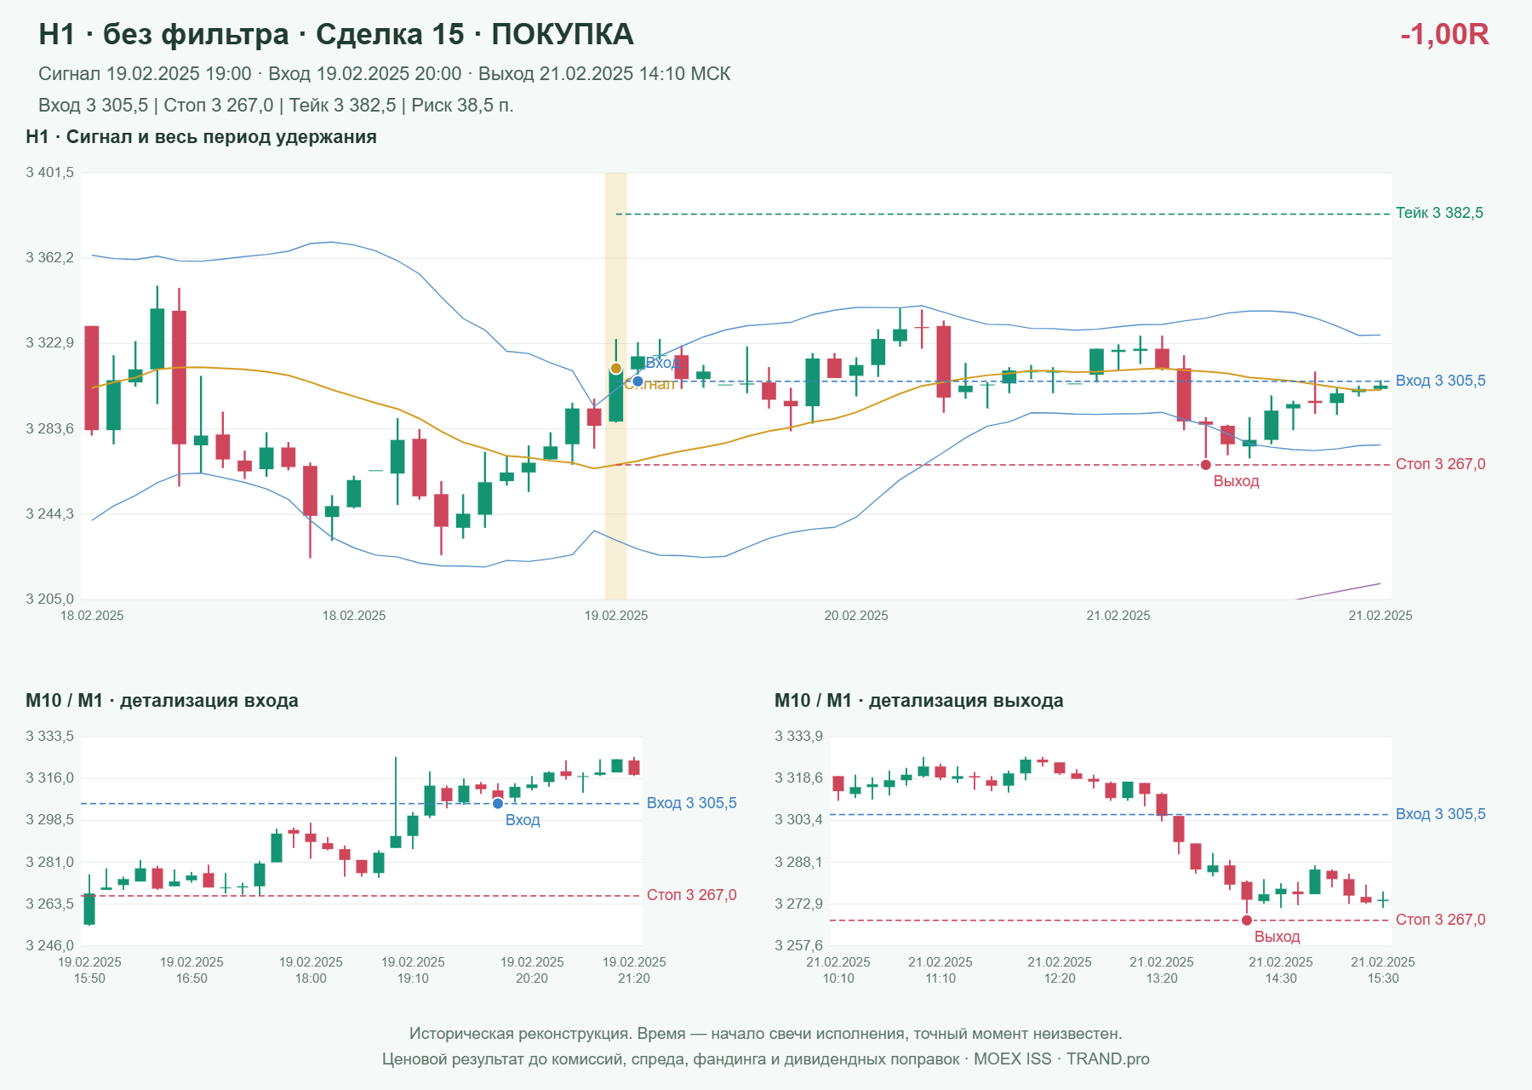Click the 20.02.2025 date on H1 x-axis
The height and width of the screenshot is (1090, 1532).
point(856,616)
